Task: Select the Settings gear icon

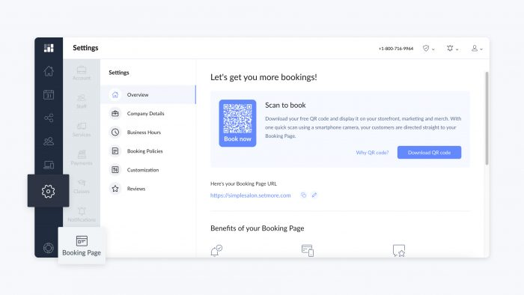Action: click(x=49, y=191)
